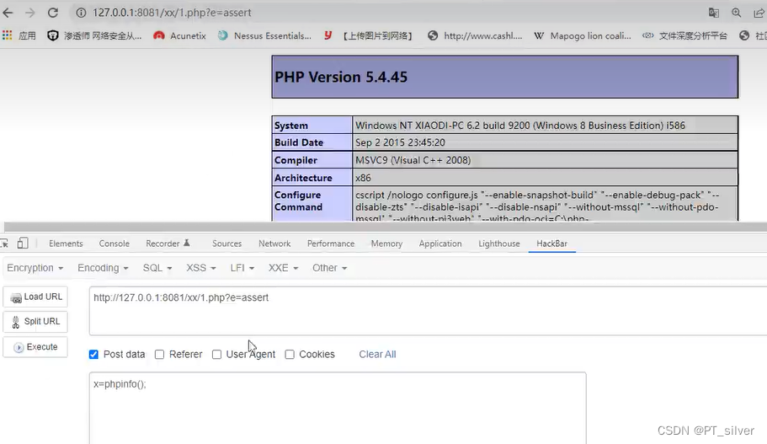
Task: Reload the page with the refresh icon
Action: 53,13
